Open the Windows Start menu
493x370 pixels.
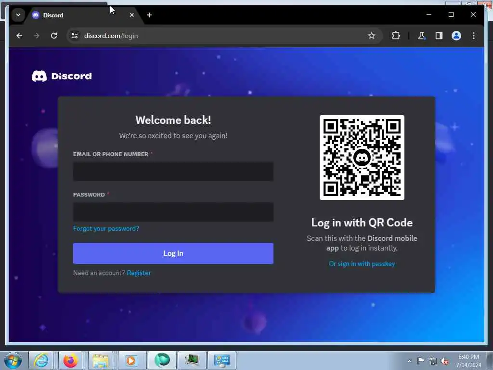[13, 360]
